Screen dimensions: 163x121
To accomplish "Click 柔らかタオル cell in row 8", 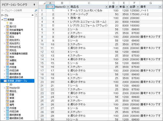I will [x=89, y=37].
